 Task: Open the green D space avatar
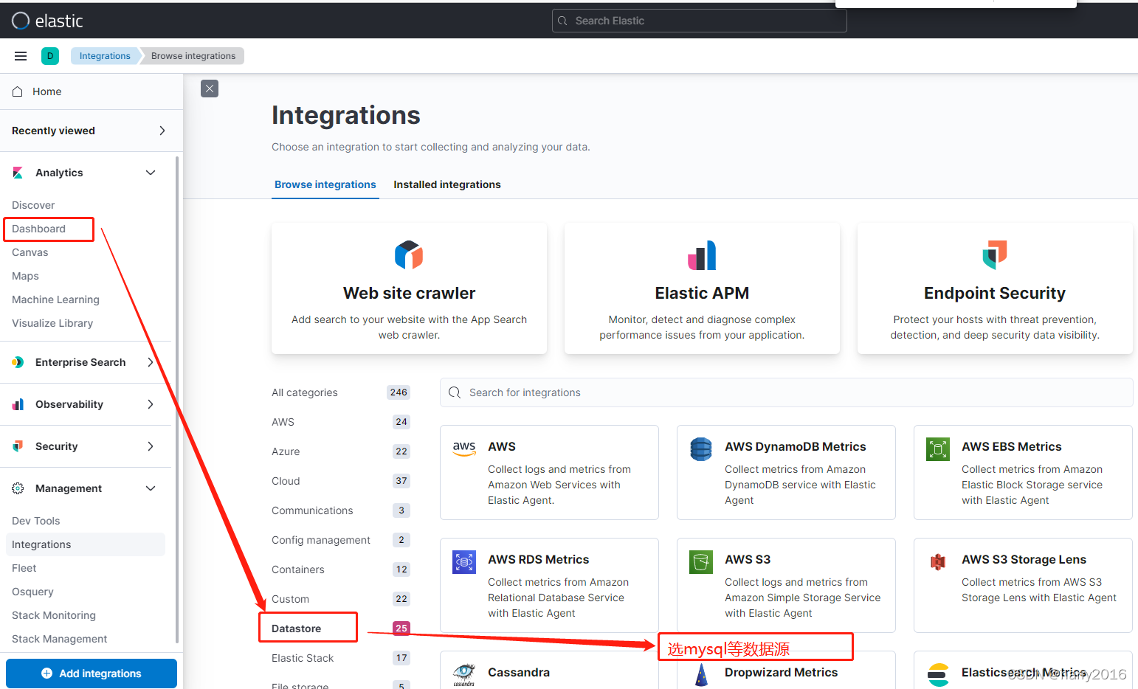tap(50, 56)
